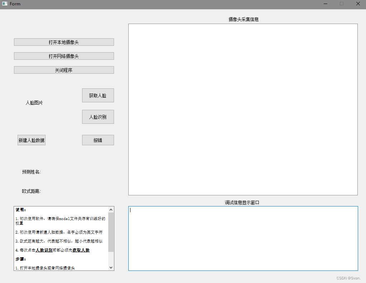This screenshot has width=366, height=283.
Task: Click the 调试信息显示窗口 panel title
Action: [x=243, y=202]
